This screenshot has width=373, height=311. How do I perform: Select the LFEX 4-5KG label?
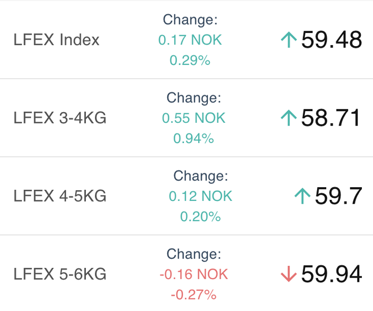[x=60, y=196]
